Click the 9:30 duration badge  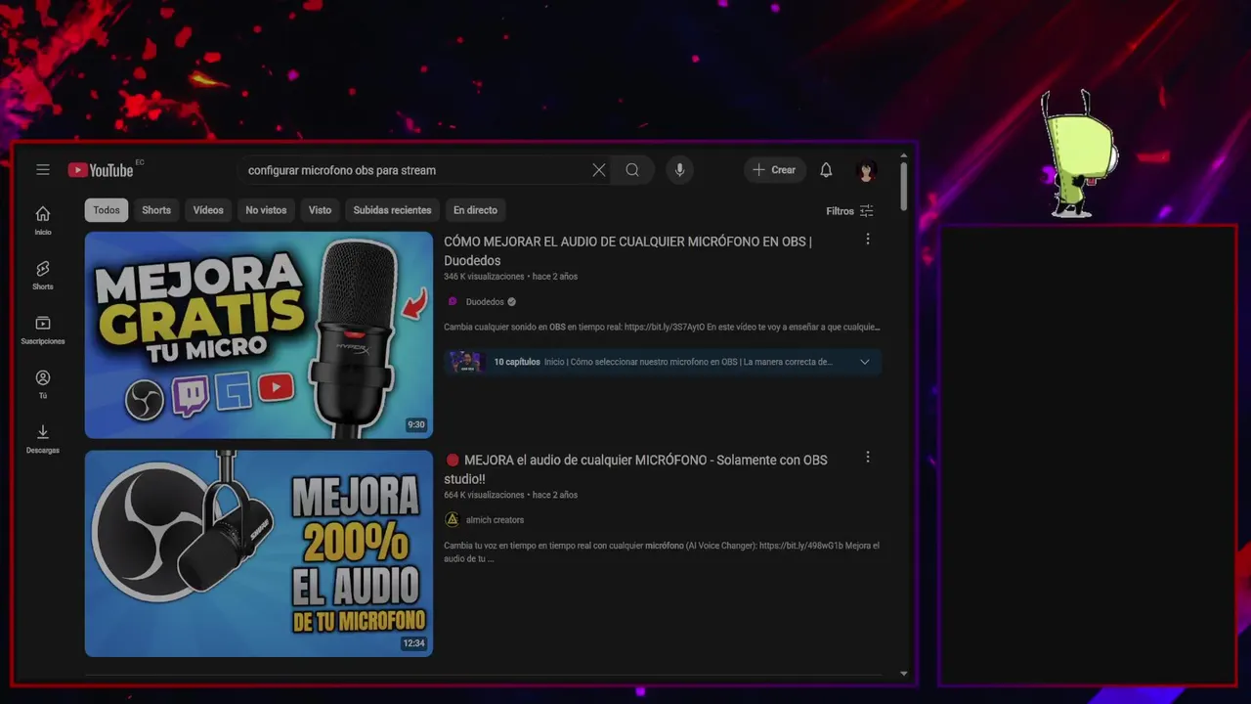[x=416, y=425]
